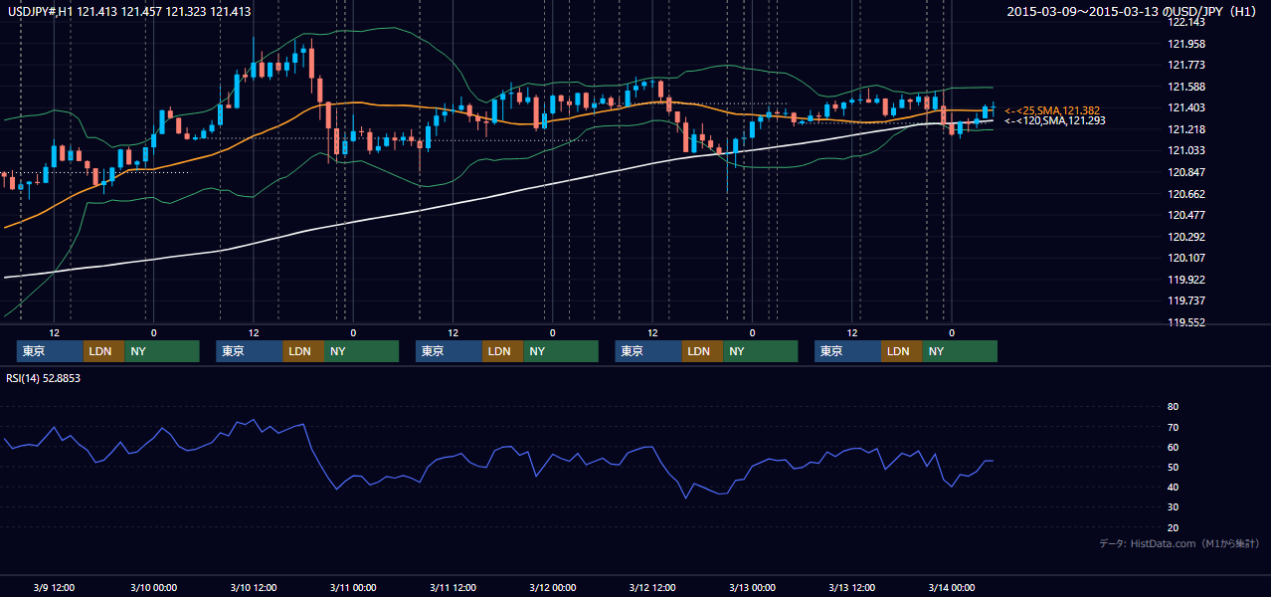Screen dimensions: 1271x597
Task: Click price axis value 121.958
Action: (x=1186, y=44)
